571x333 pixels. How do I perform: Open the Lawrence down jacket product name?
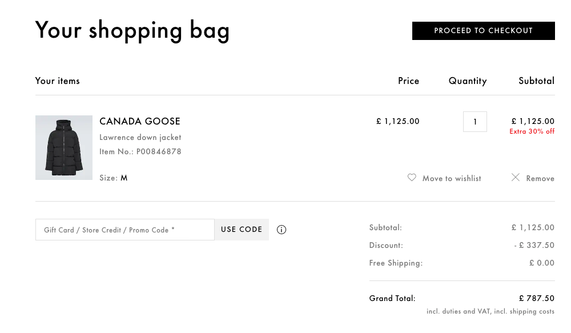(x=140, y=138)
